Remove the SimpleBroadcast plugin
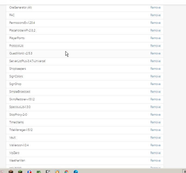 (155, 92)
